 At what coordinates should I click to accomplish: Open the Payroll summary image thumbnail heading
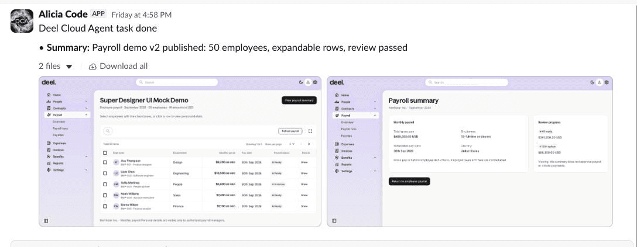click(x=413, y=100)
